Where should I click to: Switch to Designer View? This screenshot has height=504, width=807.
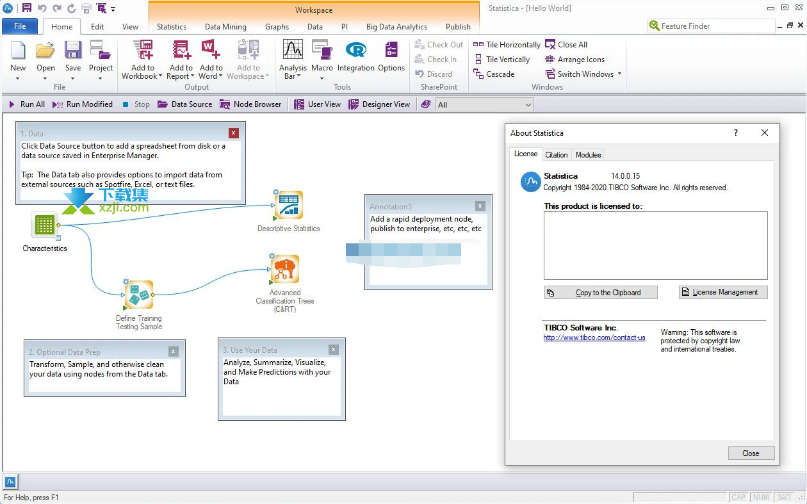[379, 104]
